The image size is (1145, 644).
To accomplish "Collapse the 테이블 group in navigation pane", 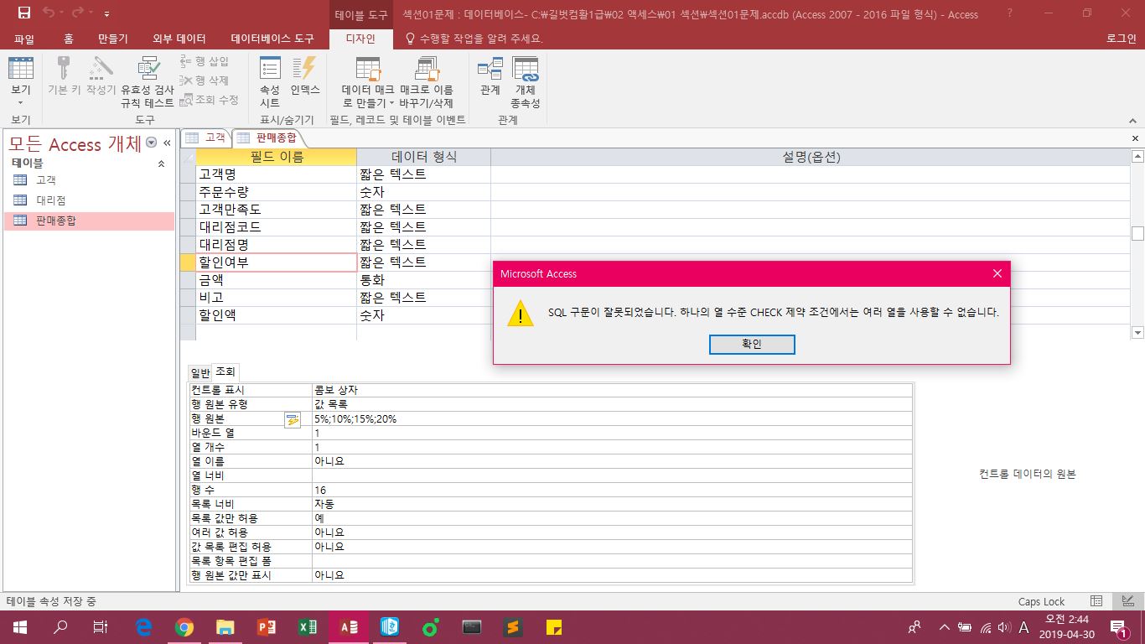I will coord(161,164).
